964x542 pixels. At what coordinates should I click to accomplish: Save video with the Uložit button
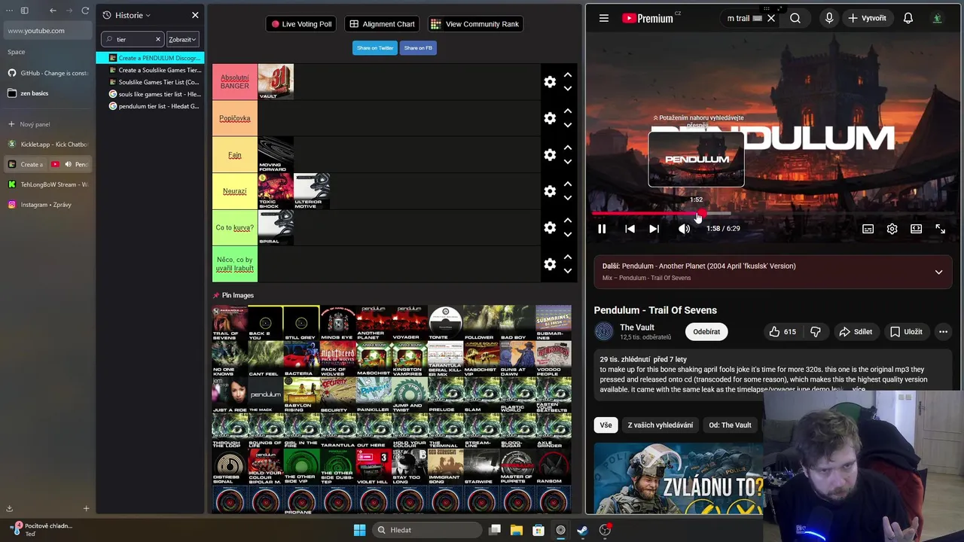905,332
